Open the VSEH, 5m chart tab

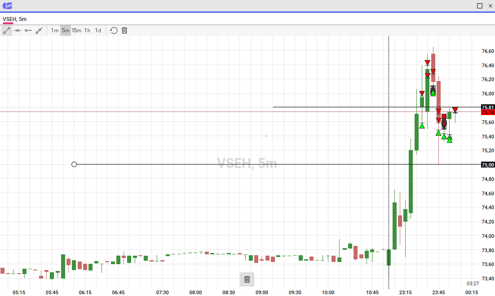point(14,19)
